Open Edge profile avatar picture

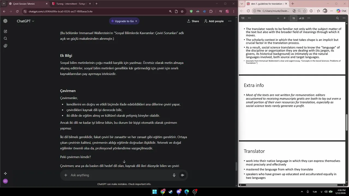point(325,11)
